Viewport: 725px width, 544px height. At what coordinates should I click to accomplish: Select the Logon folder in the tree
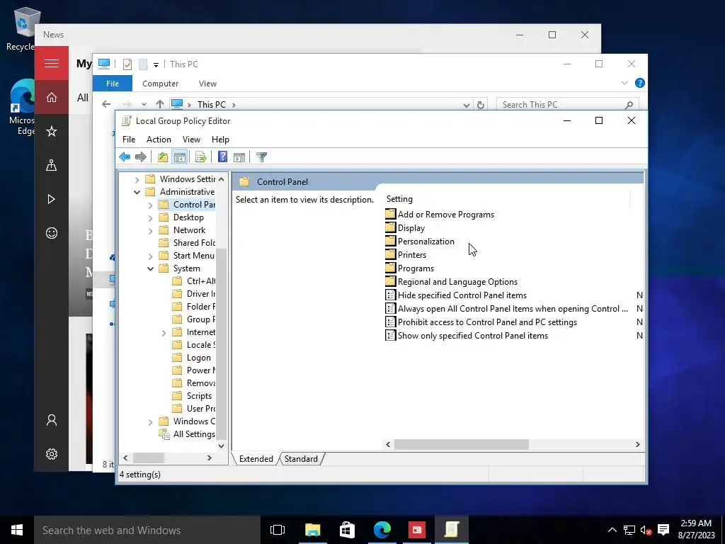click(198, 358)
